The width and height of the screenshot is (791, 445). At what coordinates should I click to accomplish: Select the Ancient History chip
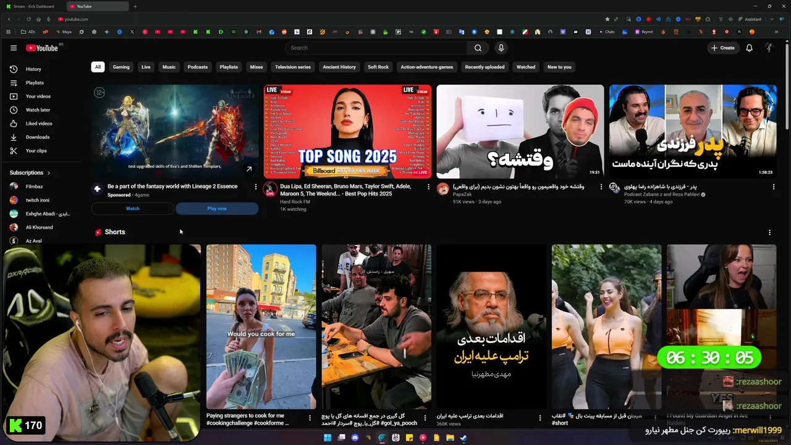click(339, 67)
